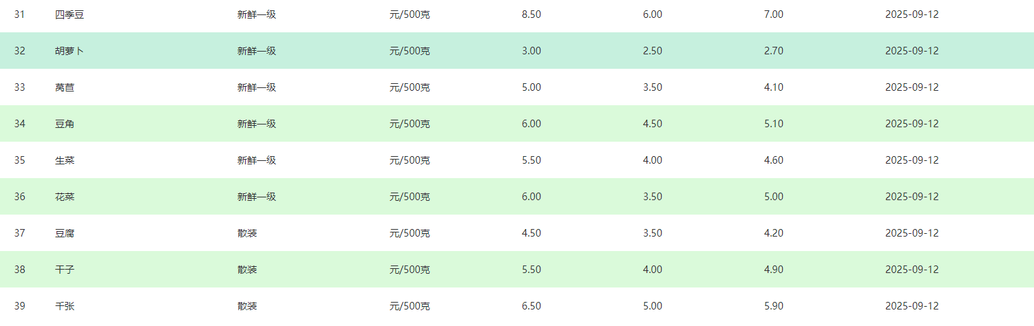The width and height of the screenshot is (1034, 326).
Task: Click row number 32
Action: tap(20, 51)
